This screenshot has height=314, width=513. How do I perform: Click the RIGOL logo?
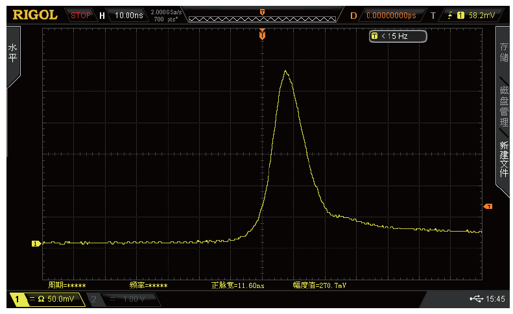tap(34, 14)
